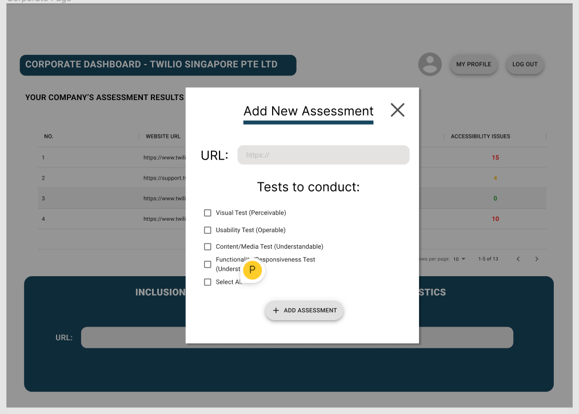This screenshot has height=414, width=579.
Task: Click the Tests to conduct label
Action: [308, 187]
